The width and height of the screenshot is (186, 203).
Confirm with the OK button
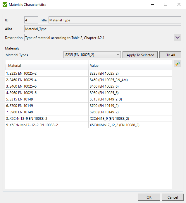coord(149,197)
